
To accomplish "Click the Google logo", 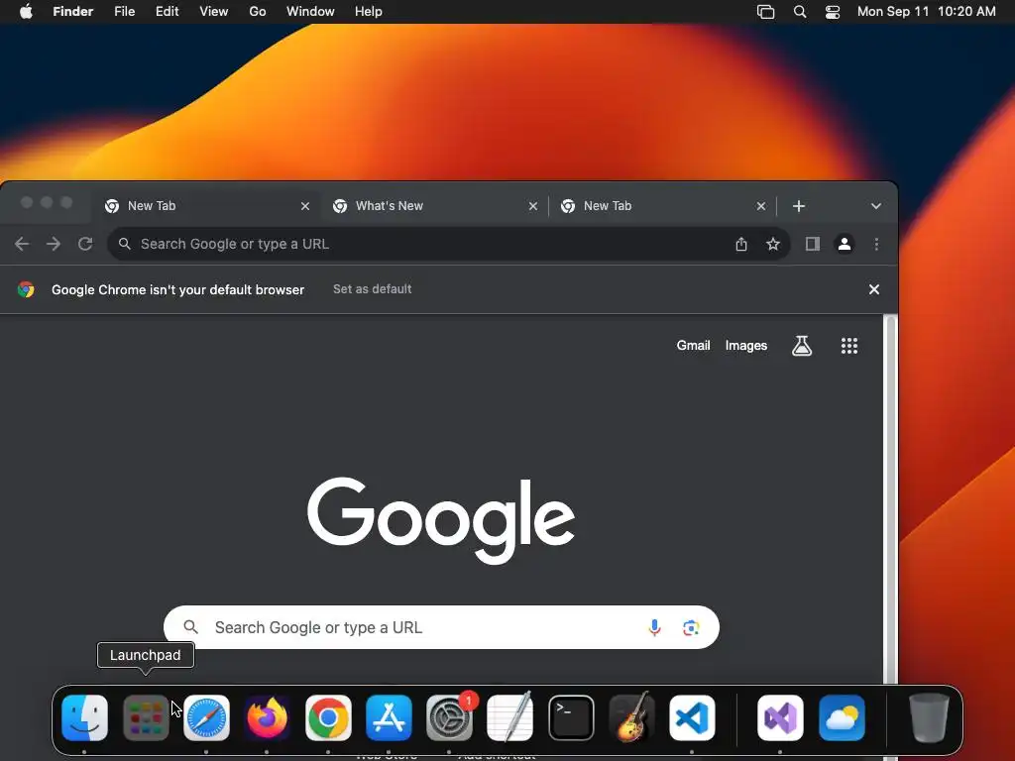I will pos(441,520).
